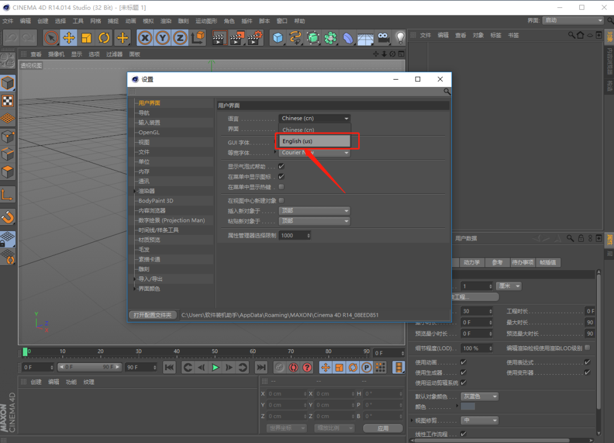Enable 在菜单中显示热键 checkbox
This screenshot has height=443, width=614.
coord(281,187)
